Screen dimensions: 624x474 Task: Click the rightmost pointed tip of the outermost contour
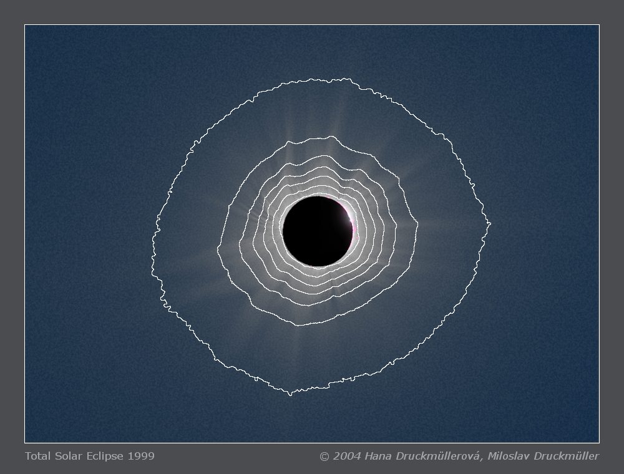[x=490, y=223]
